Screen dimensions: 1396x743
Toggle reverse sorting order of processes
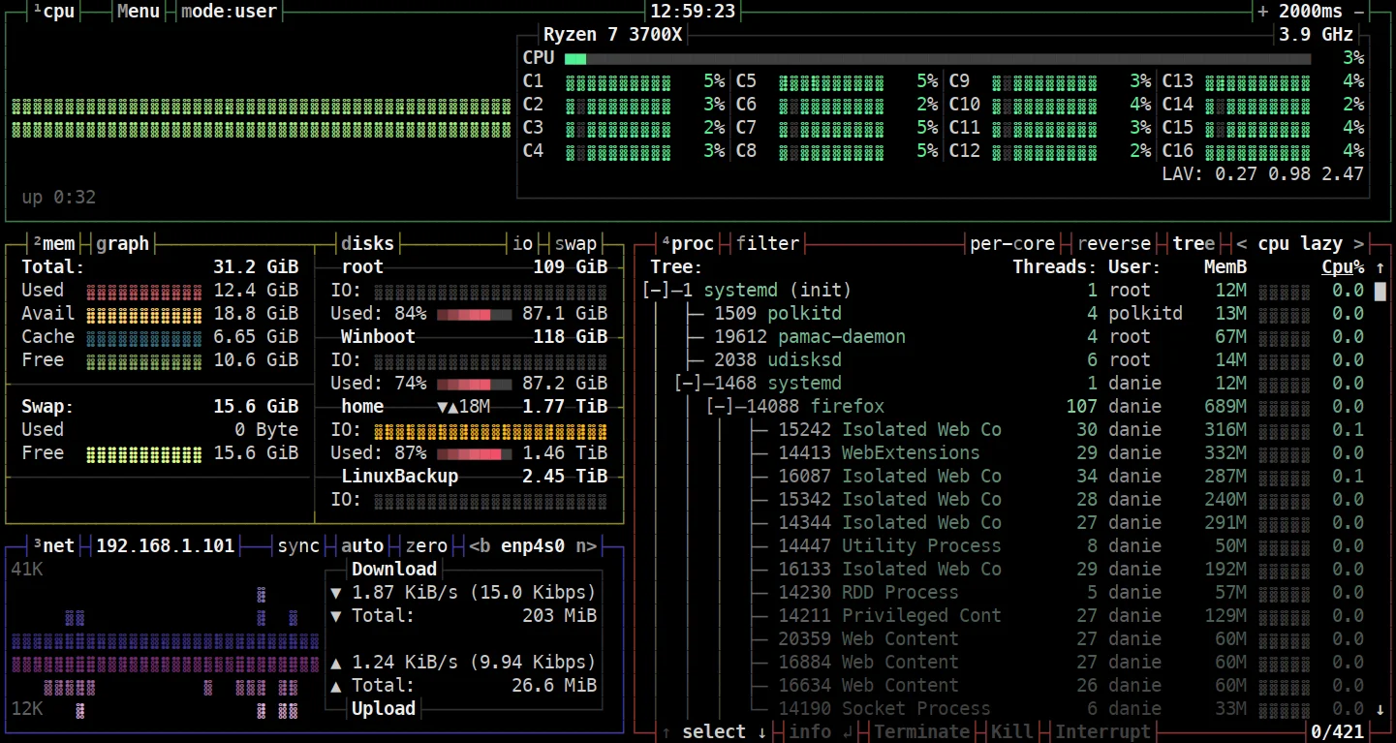click(1114, 244)
